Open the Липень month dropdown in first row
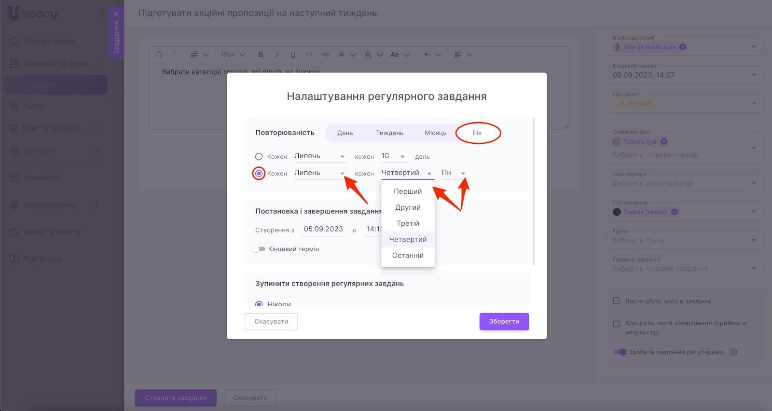 [320, 156]
